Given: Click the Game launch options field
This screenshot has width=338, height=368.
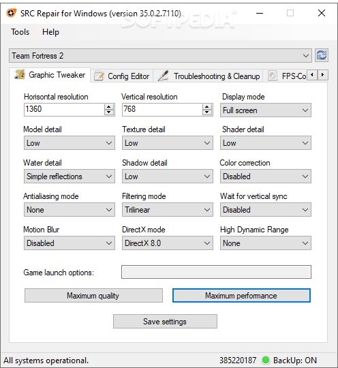Looking at the screenshot, I should coord(216,272).
